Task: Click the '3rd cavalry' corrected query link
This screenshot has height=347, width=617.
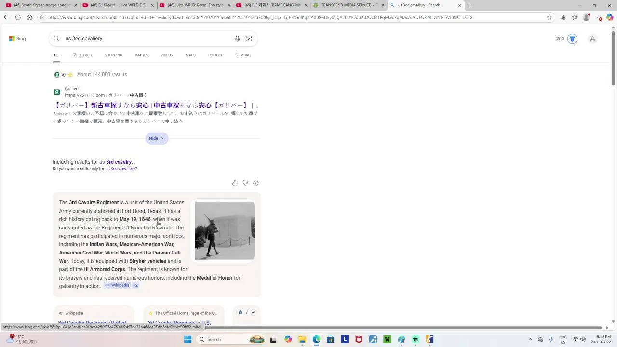Action: (x=119, y=162)
